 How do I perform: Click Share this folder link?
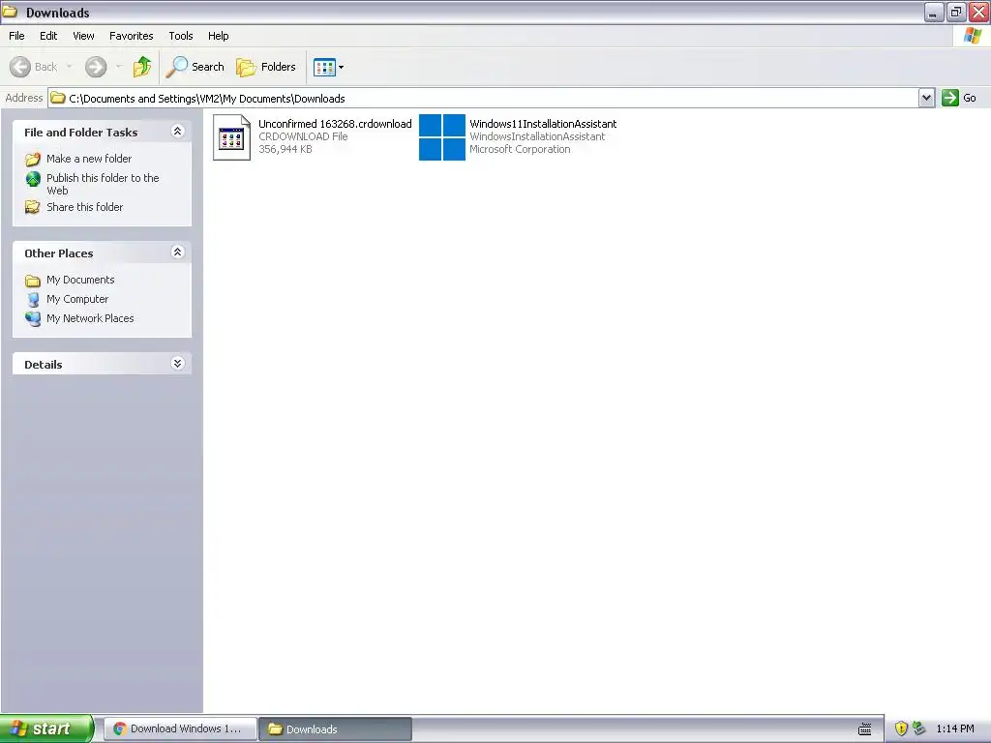(85, 207)
